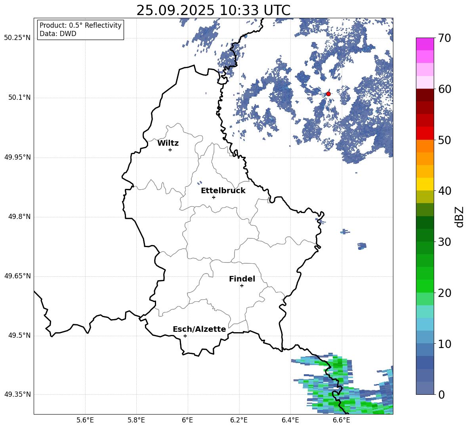Click the dark maroon colorbar segment below 60
Viewport: 469px width, 428px height.
coord(425,95)
